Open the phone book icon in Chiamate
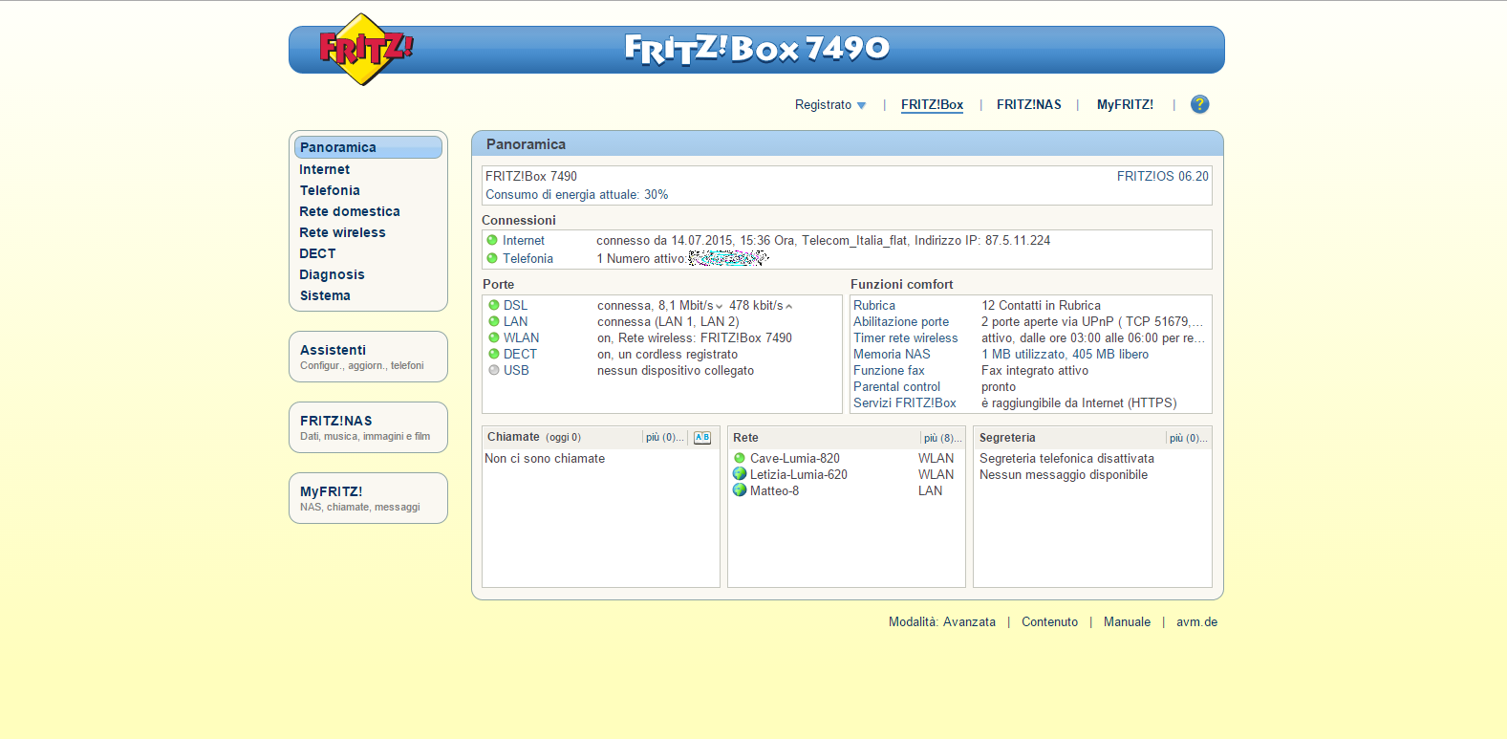 click(702, 438)
